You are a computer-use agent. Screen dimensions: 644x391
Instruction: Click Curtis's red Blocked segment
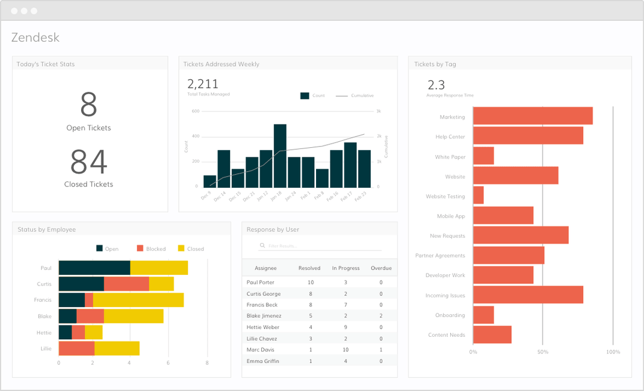[x=126, y=284]
